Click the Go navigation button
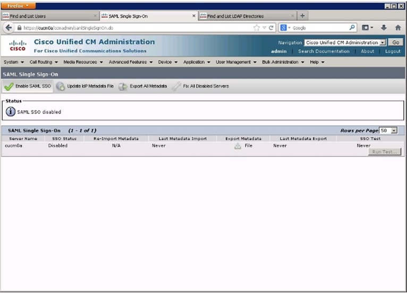The image size is (407, 293). pos(396,42)
